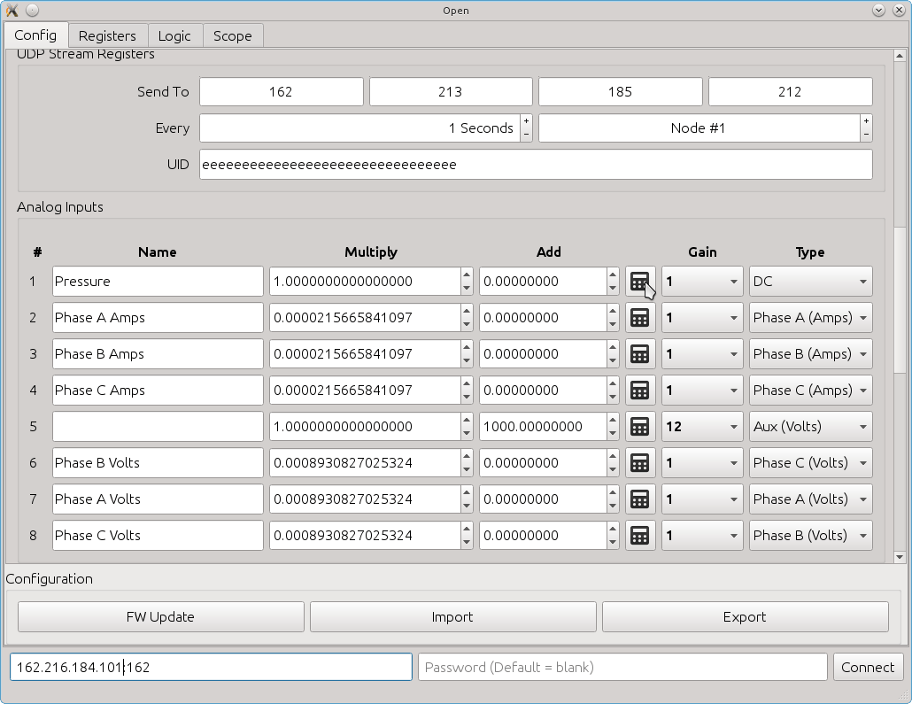Image resolution: width=912 pixels, height=704 pixels.
Task: Open calculator icon for input row 5
Action: point(640,427)
